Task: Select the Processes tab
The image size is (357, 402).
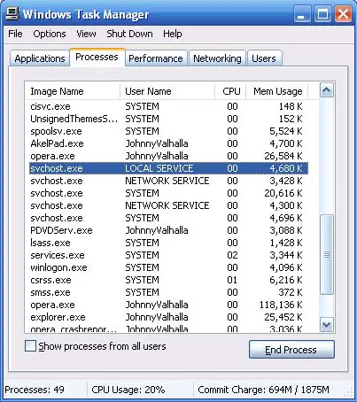Action: click(x=97, y=57)
